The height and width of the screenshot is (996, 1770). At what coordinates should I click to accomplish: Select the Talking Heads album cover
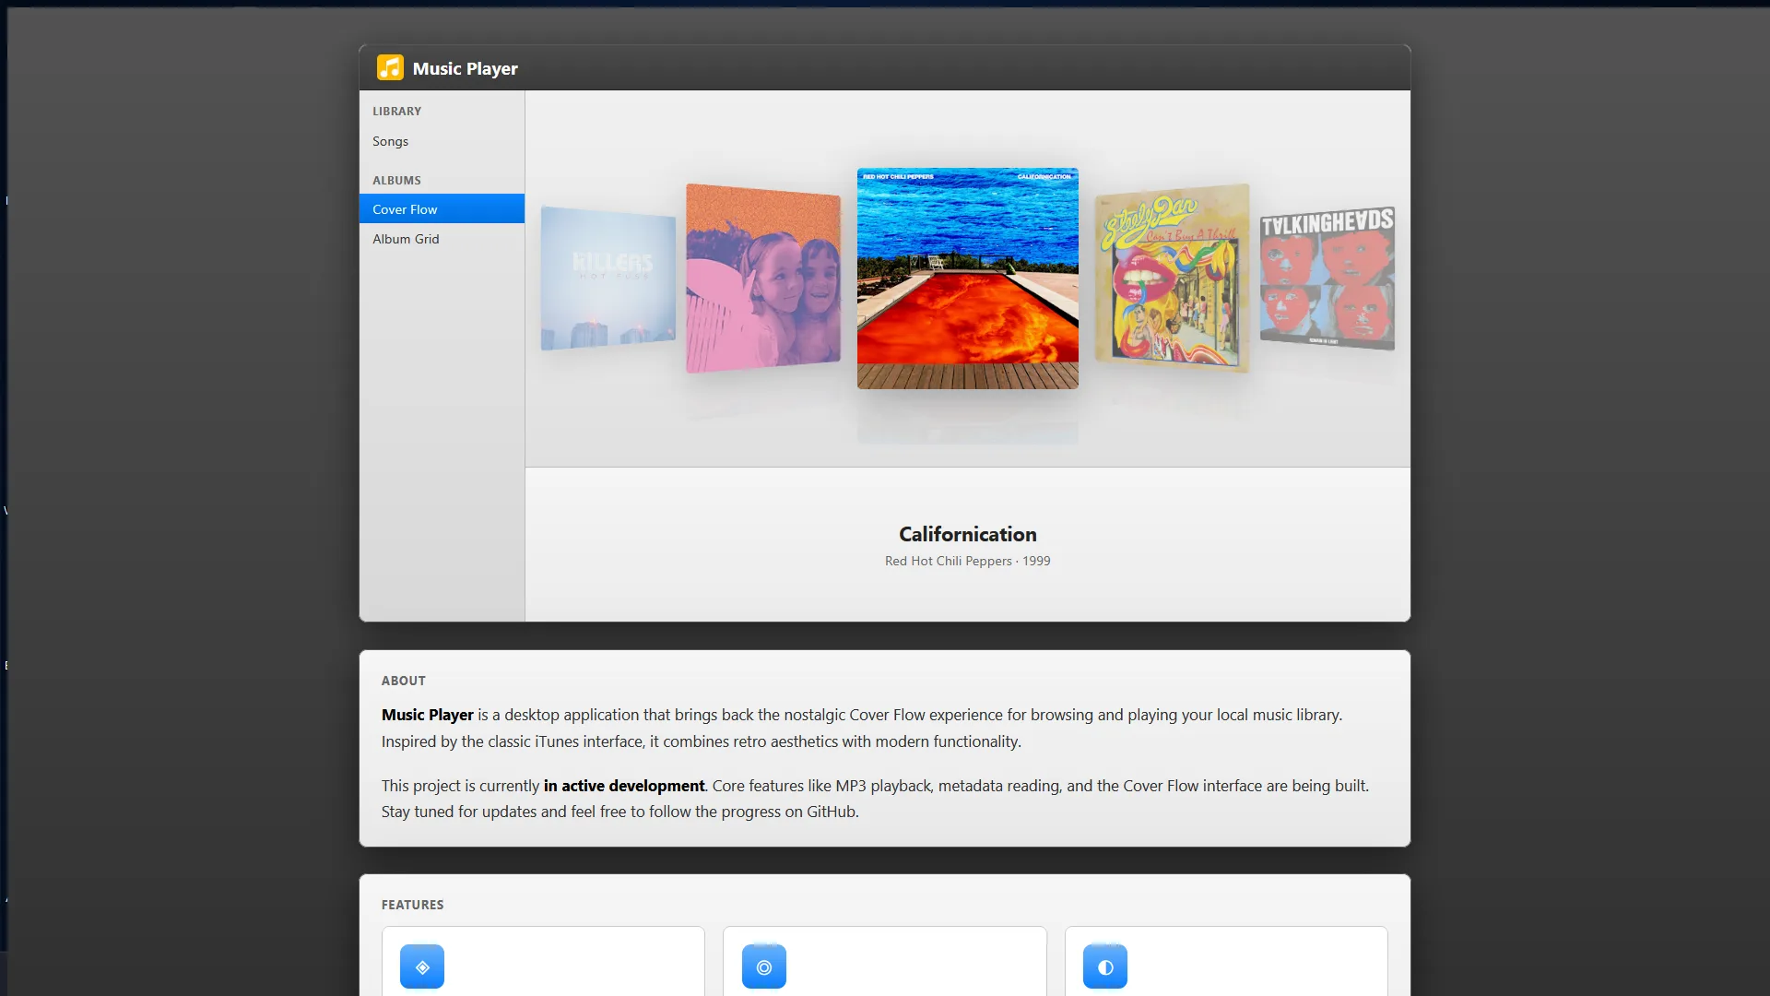click(1327, 278)
